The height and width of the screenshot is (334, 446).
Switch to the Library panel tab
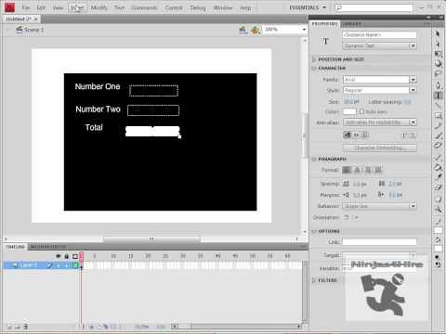pos(352,24)
